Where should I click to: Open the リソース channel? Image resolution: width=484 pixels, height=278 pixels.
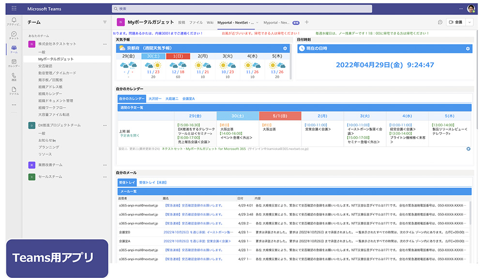click(45, 154)
